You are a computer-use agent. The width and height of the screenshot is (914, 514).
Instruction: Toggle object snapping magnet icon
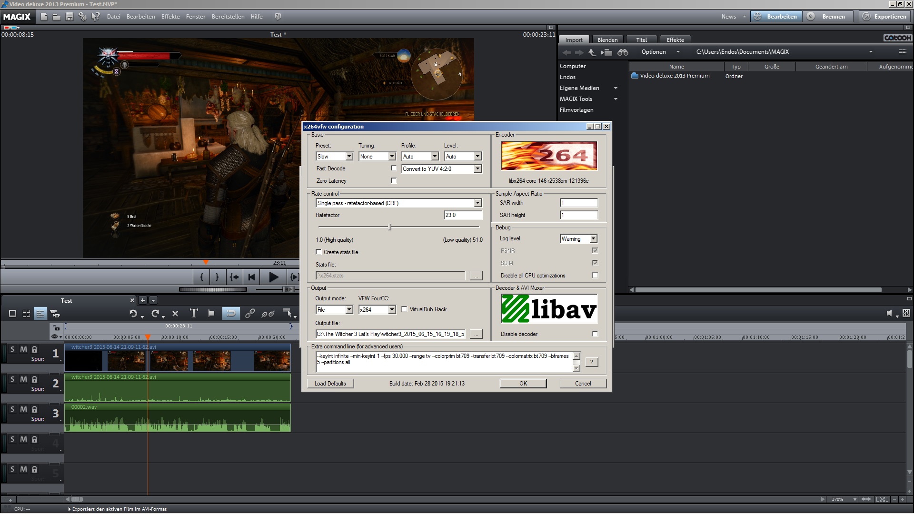(230, 313)
